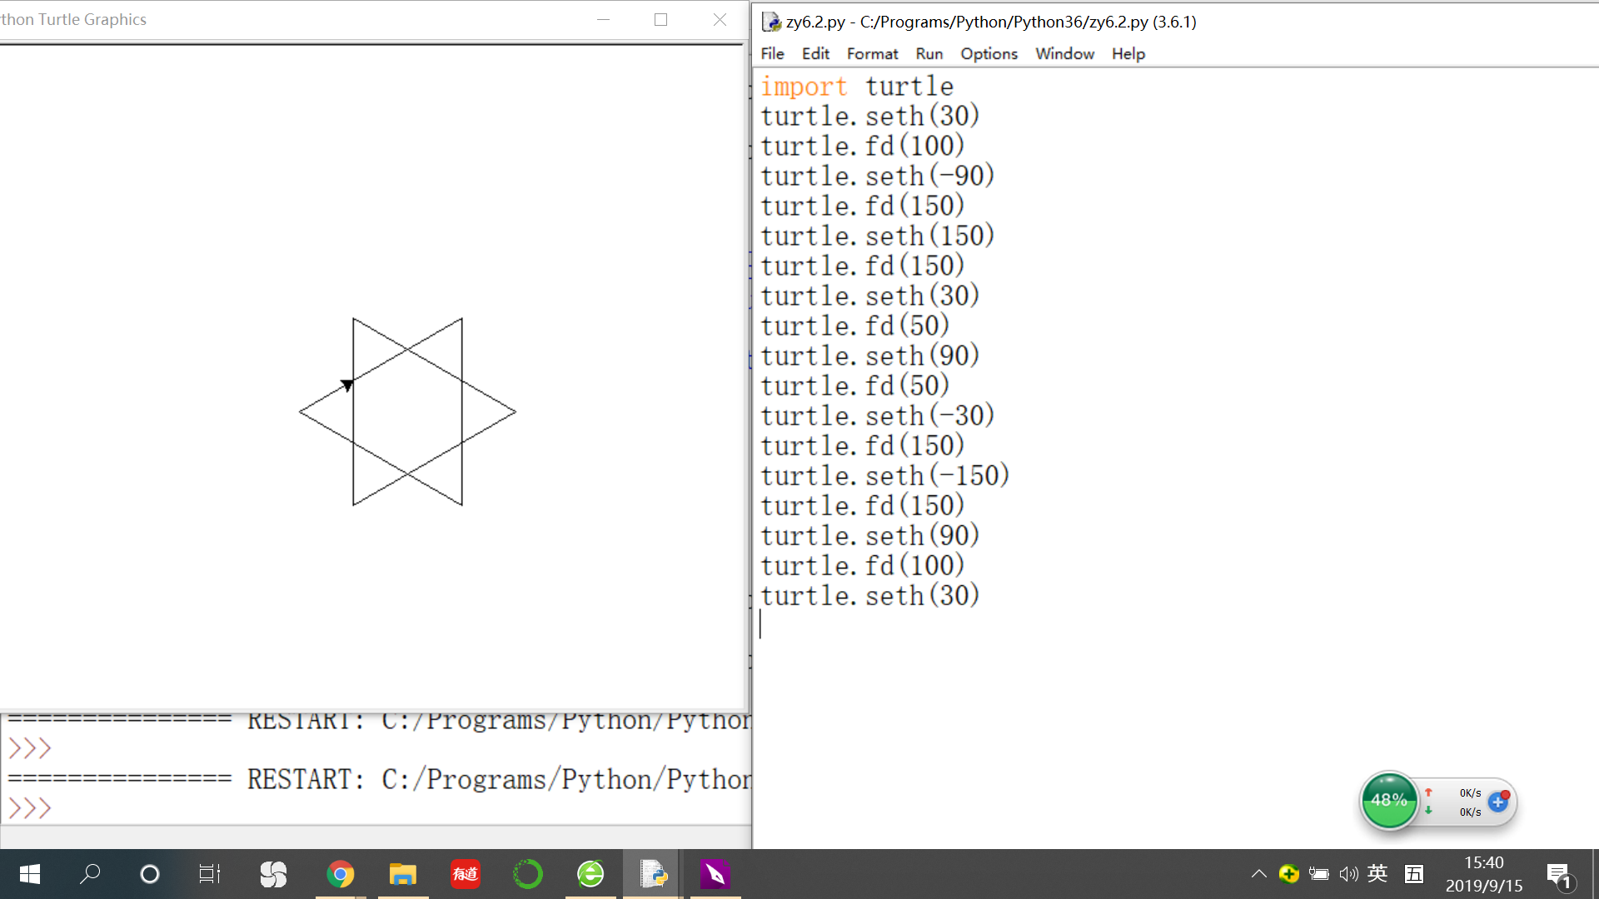
Task: Click the Windows Start button
Action: (x=30, y=874)
